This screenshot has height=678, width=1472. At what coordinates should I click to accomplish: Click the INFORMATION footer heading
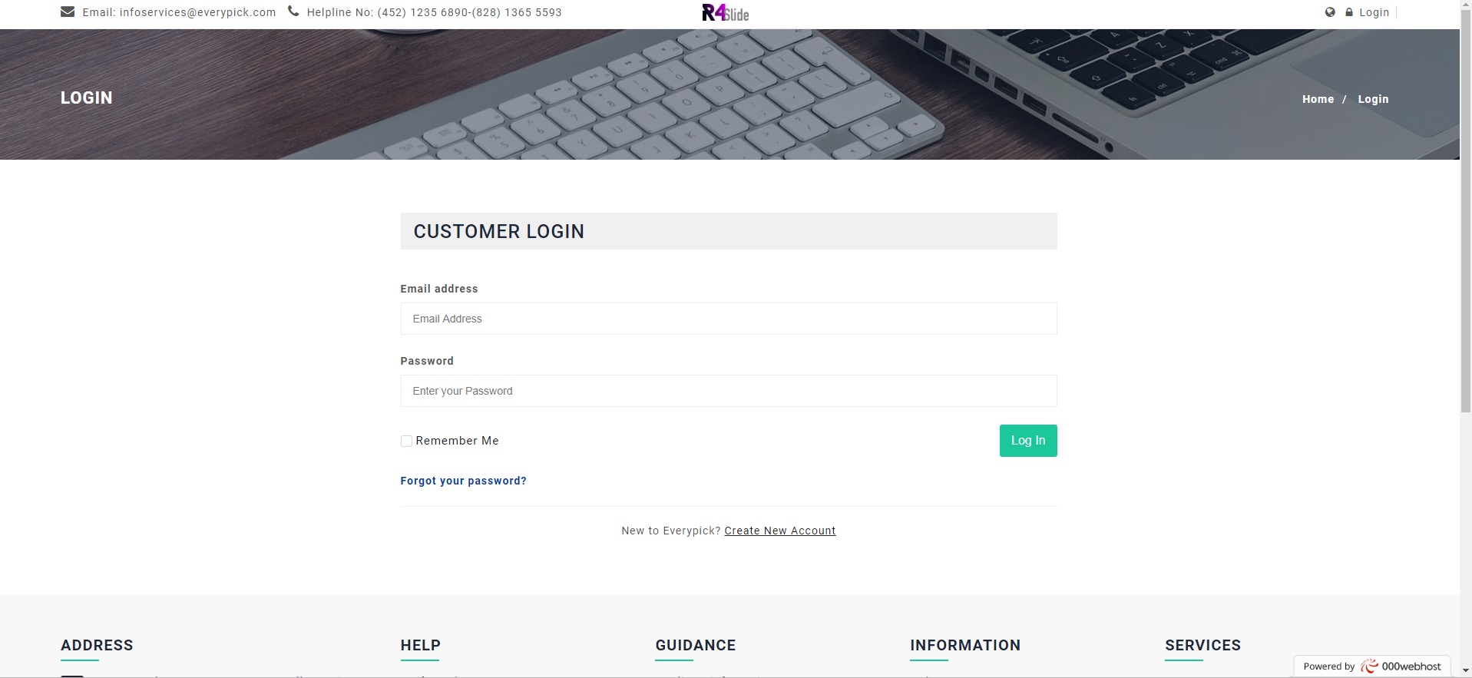click(965, 645)
